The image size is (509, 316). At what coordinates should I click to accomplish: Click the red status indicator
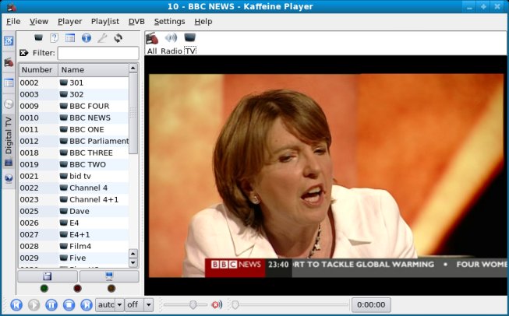(x=77, y=288)
